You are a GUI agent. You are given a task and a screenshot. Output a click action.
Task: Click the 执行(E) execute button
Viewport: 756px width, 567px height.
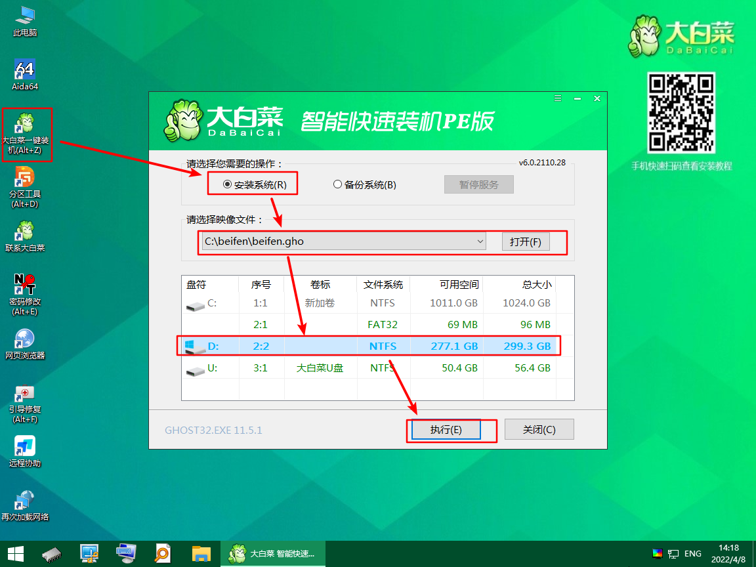tap(446, 430)
